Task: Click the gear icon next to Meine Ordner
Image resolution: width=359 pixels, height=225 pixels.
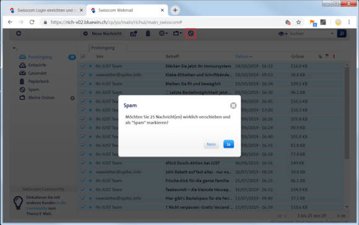Action: pyautogui.click(x=72, y=98)
